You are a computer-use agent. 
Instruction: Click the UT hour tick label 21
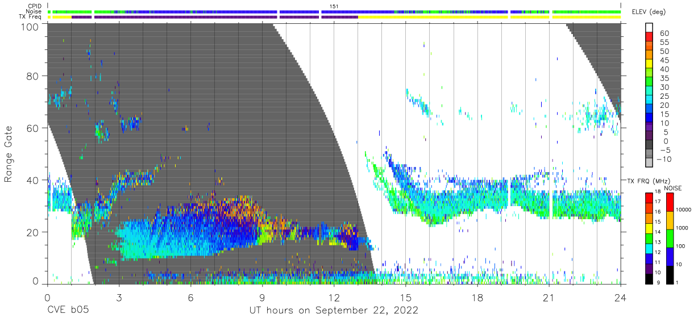pyautogui.click(x=549, y=298)
